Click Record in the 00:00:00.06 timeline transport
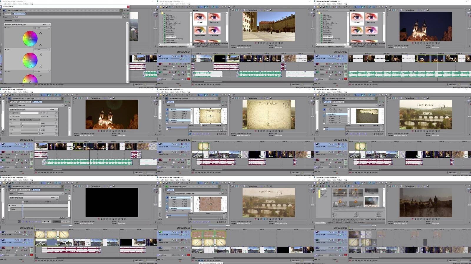Screen dimensions: 471x264 36,260
